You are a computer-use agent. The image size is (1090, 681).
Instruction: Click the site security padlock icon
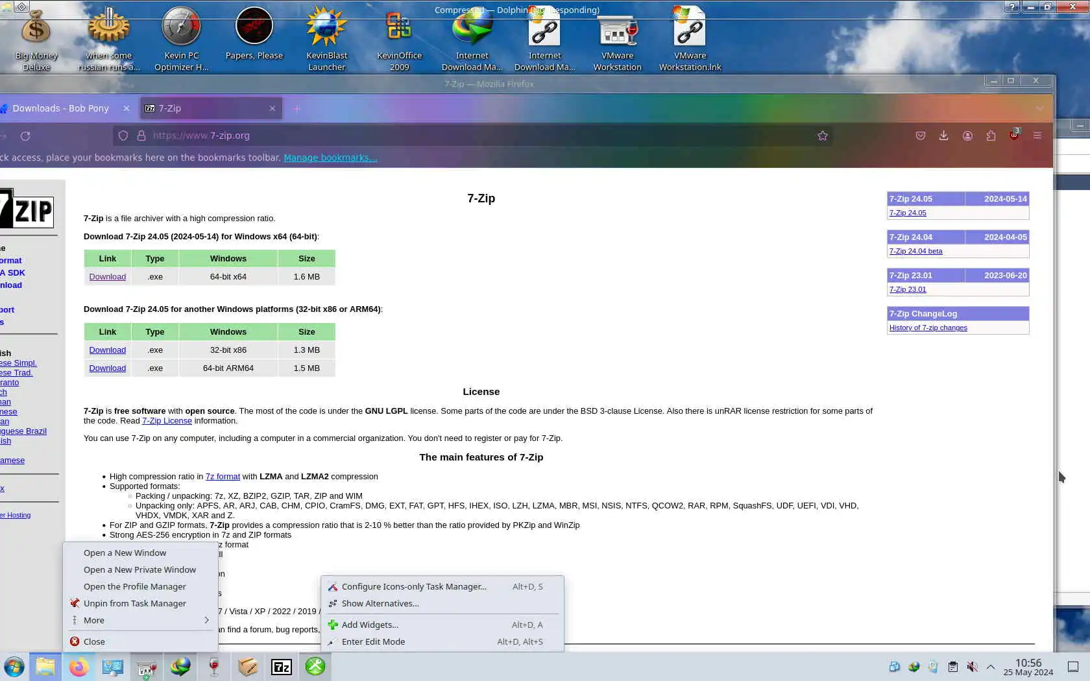pyautogui.click(x=141, y=136)
